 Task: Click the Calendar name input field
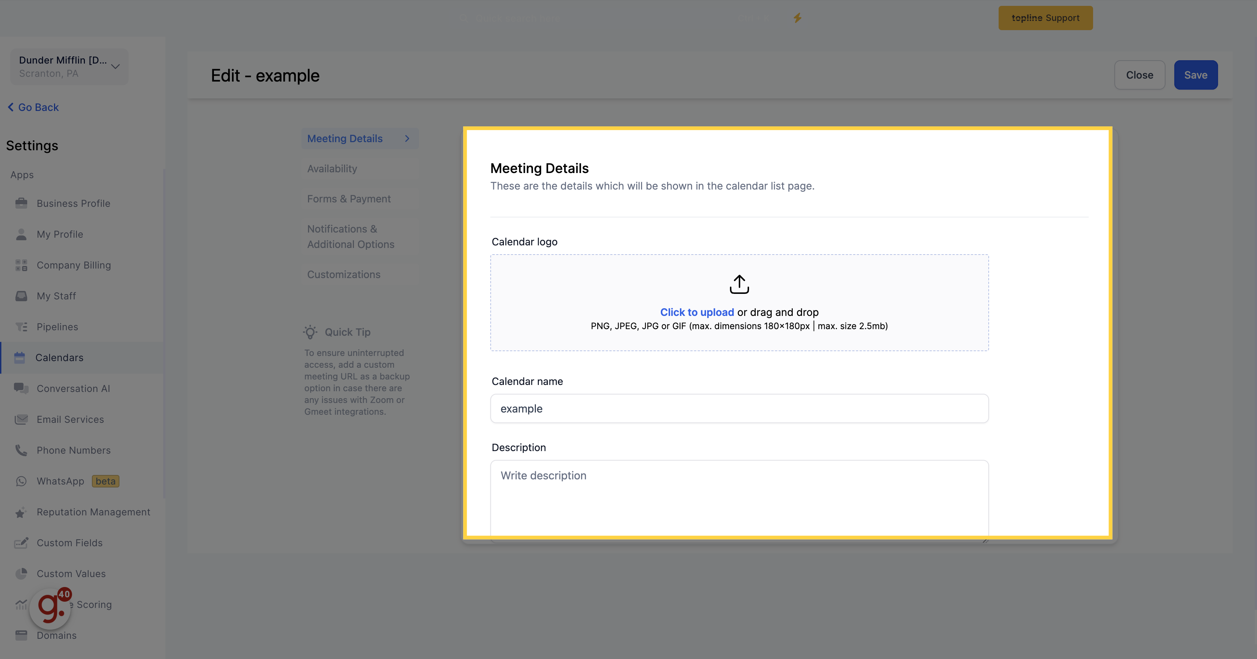[x=739, y=408]
